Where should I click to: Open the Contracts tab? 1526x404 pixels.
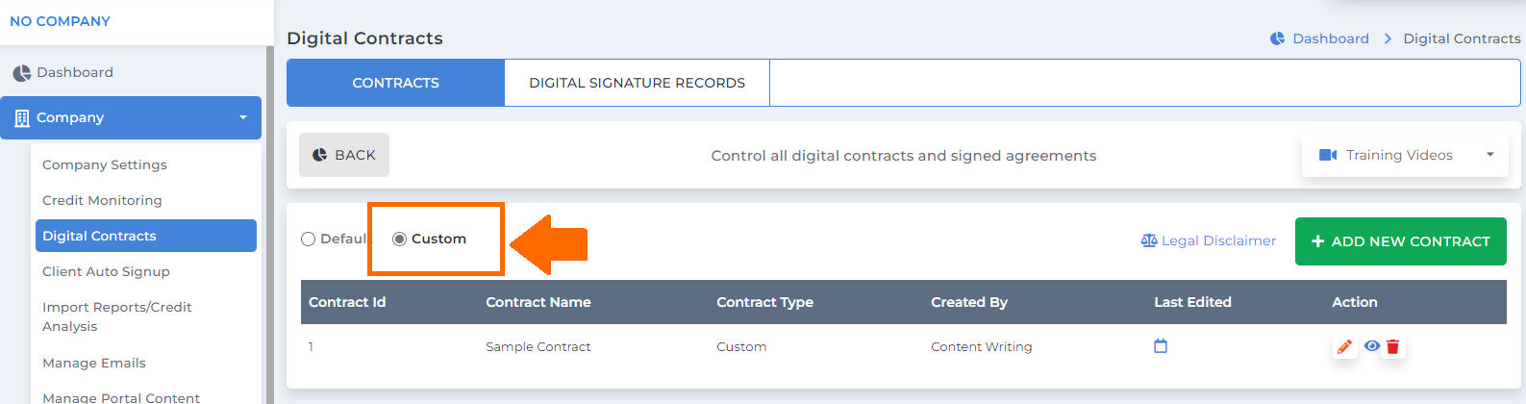[395, 83]
